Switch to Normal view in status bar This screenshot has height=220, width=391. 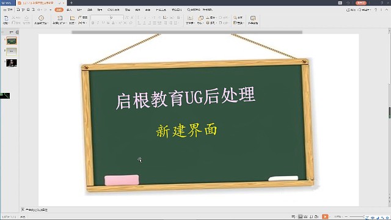coord(301,217)
